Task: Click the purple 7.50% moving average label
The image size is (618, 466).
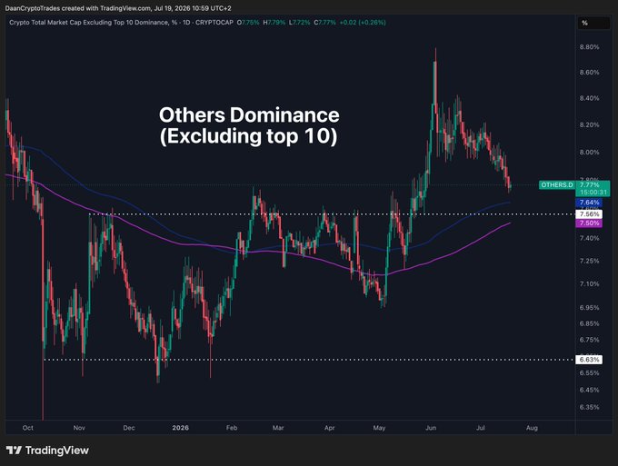Action: coord(589,223)
